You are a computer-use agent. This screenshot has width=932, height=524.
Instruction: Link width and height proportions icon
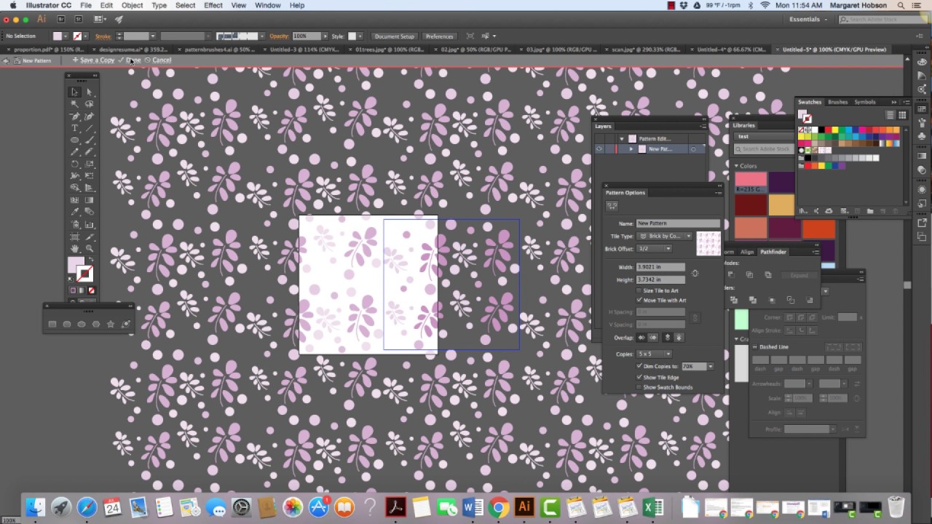click(695, 274)
